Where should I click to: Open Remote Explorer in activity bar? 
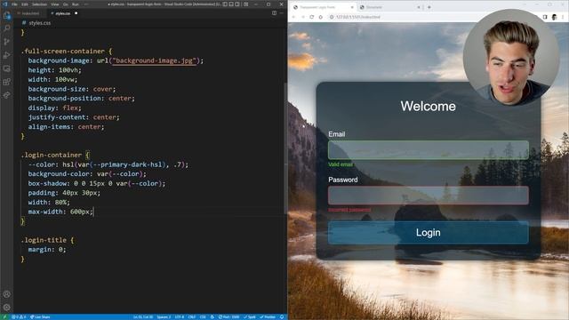point(6,68)
